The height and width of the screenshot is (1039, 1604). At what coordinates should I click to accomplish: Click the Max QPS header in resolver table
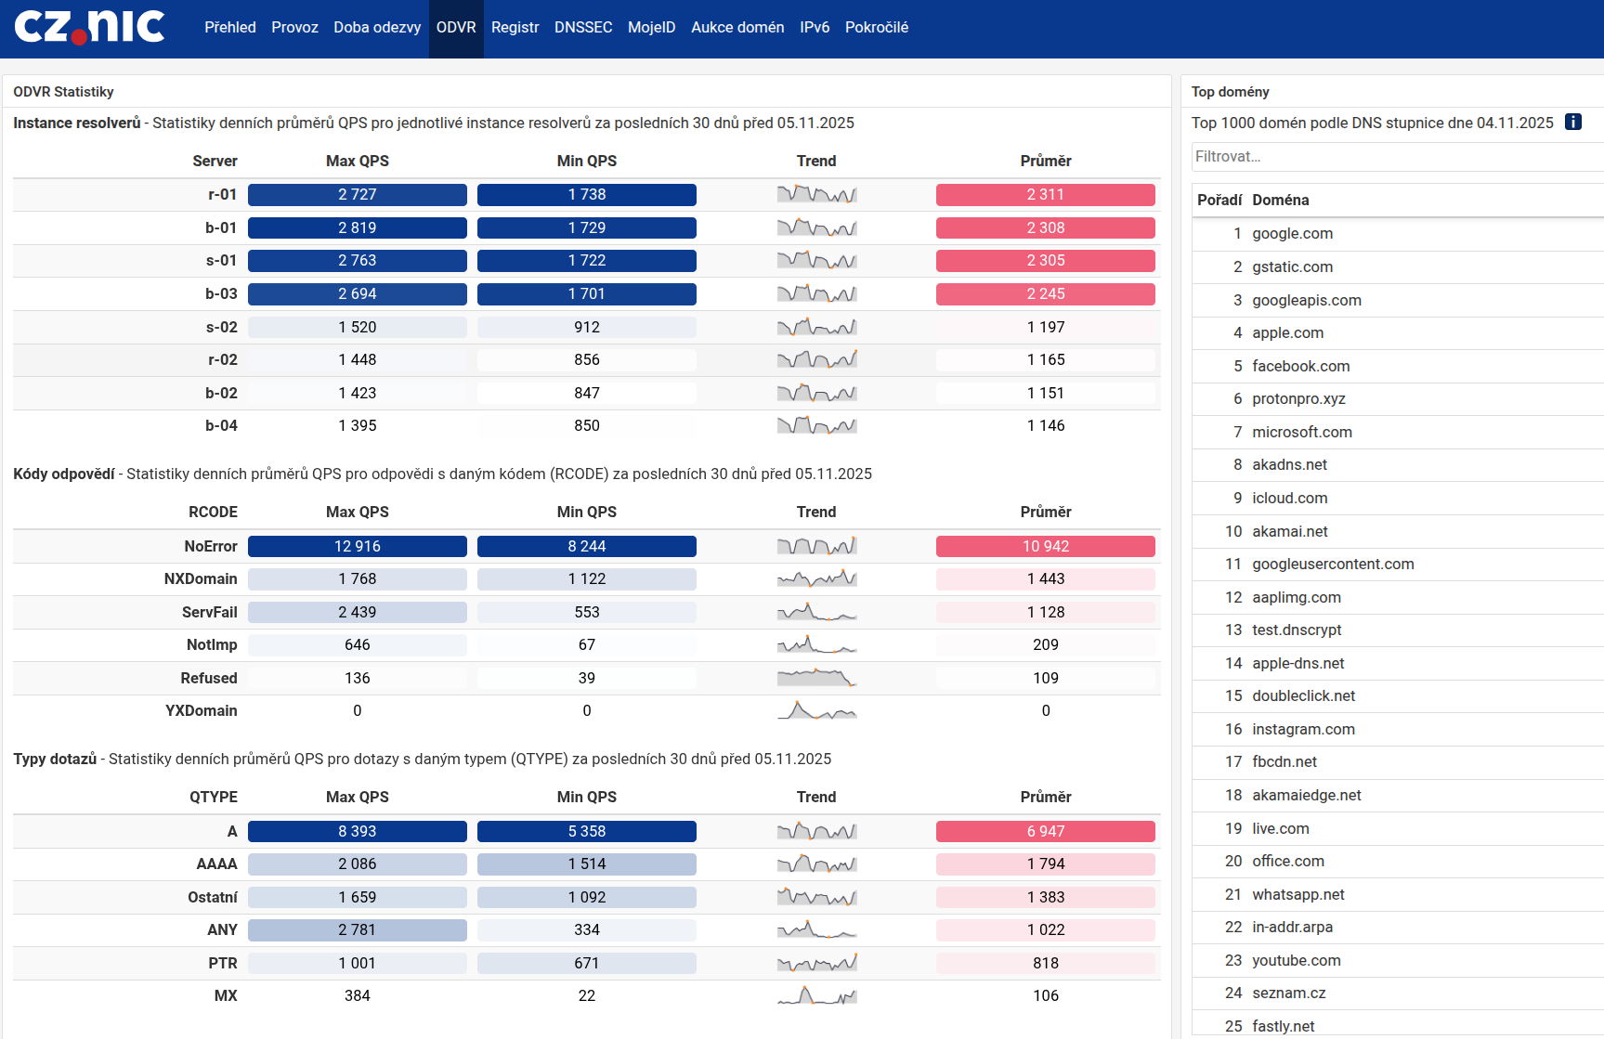click(x=358, y=162)
